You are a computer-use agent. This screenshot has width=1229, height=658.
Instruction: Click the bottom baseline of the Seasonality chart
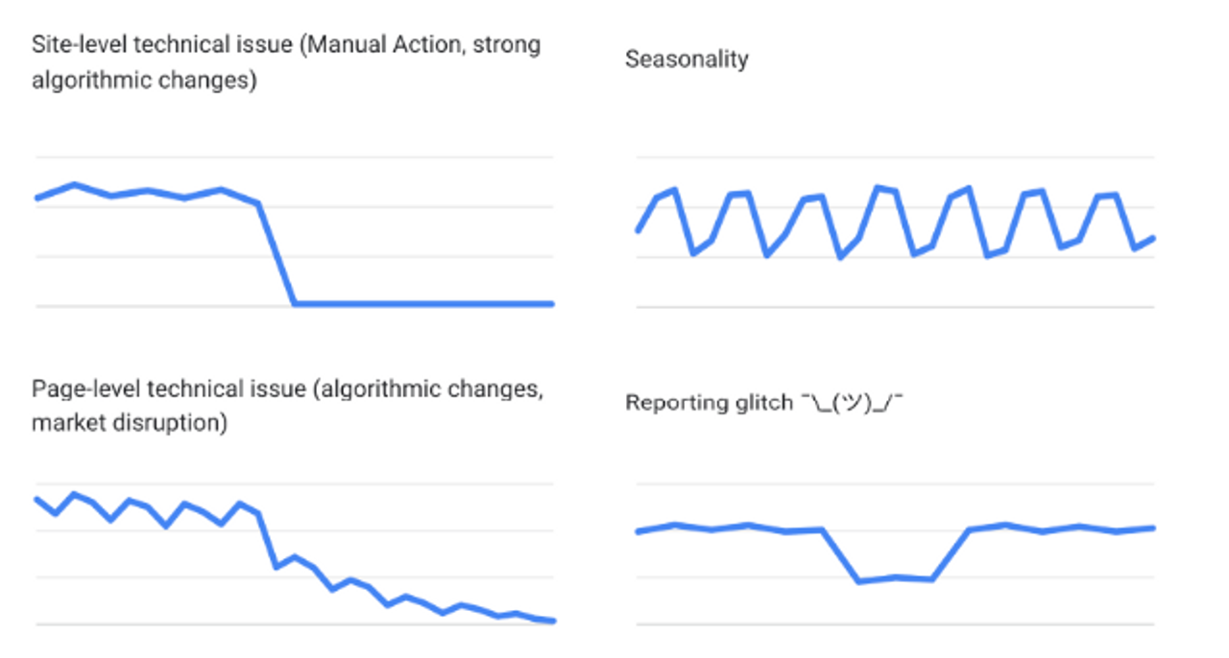893,307
